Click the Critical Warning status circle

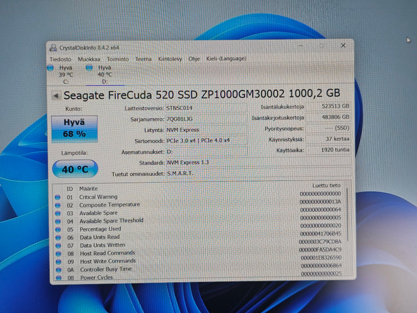pyautogui.click(x=57, y=197)
